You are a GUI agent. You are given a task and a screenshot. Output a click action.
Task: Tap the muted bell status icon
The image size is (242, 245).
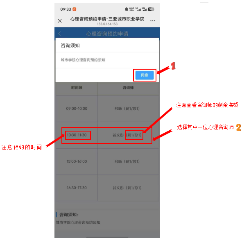click(x=127, y=9)
